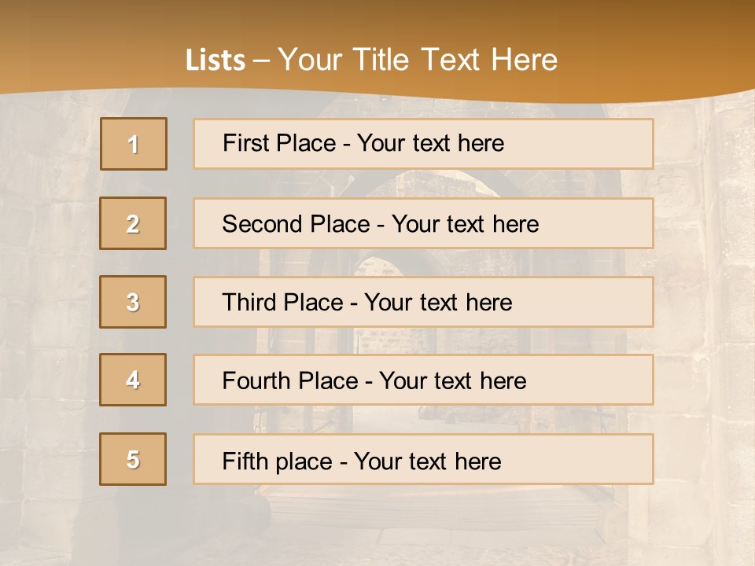Viewport: 755px width, 566px height.
Task: Click the word 'Second' in second row
Action: [x=263, y=224]
